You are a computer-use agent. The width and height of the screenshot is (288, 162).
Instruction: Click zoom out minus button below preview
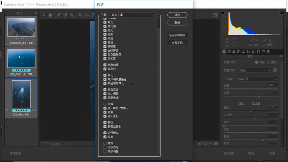point(43,144)
